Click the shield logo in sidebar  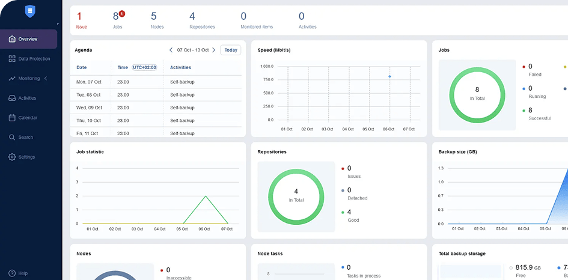coord(31,11)
